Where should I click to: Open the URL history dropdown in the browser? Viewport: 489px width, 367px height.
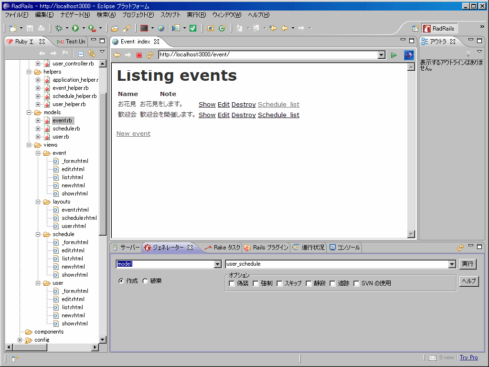[x=381, y=54]
